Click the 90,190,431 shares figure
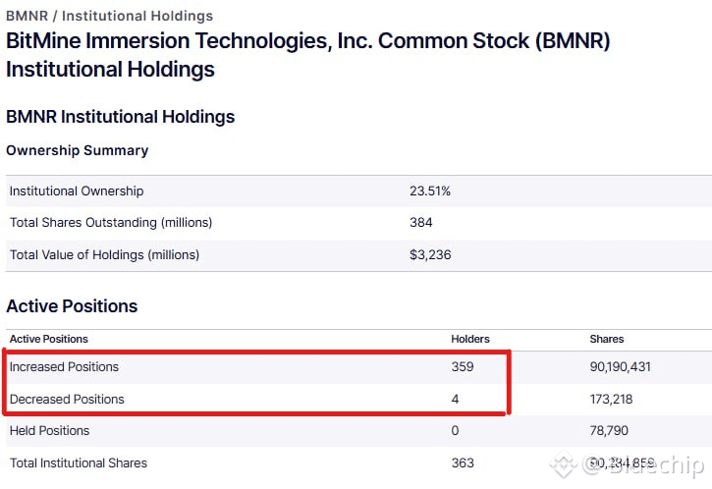Viewport: 712px width, 489px height. pyautogui.click(x=621, y=367)
